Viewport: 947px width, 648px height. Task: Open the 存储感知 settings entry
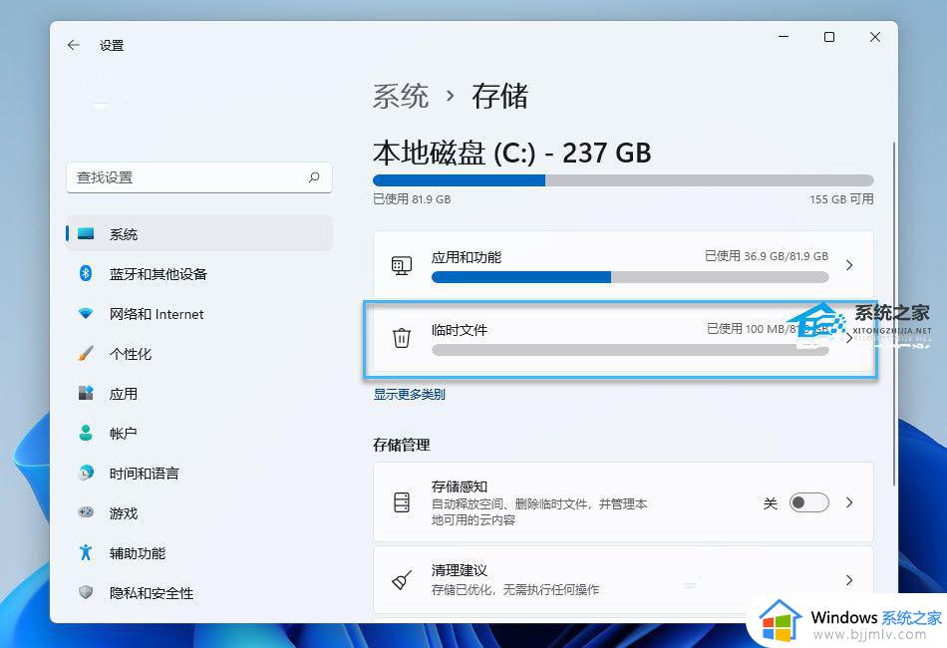point(623,502)
